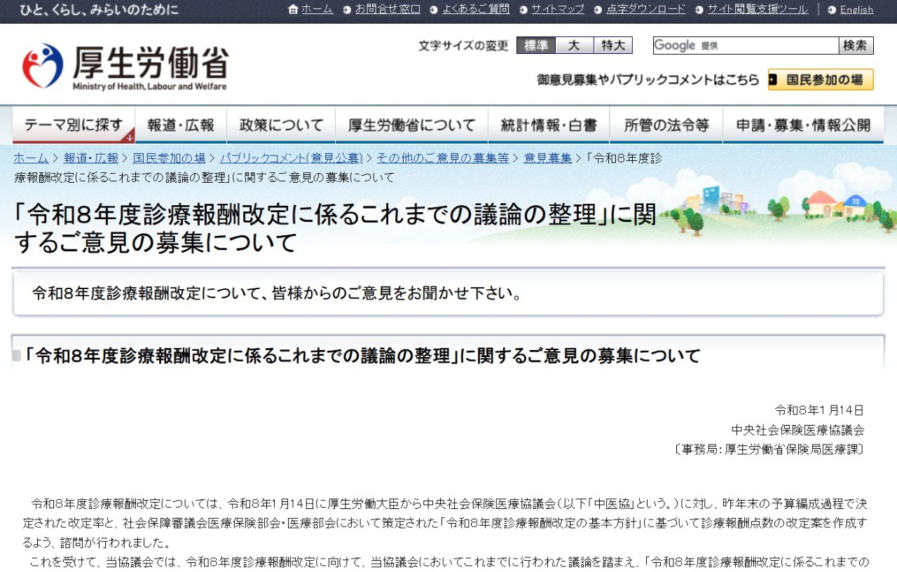Open the 報道・広報 menu tab
897x572 pixels.
click(181, 125)
